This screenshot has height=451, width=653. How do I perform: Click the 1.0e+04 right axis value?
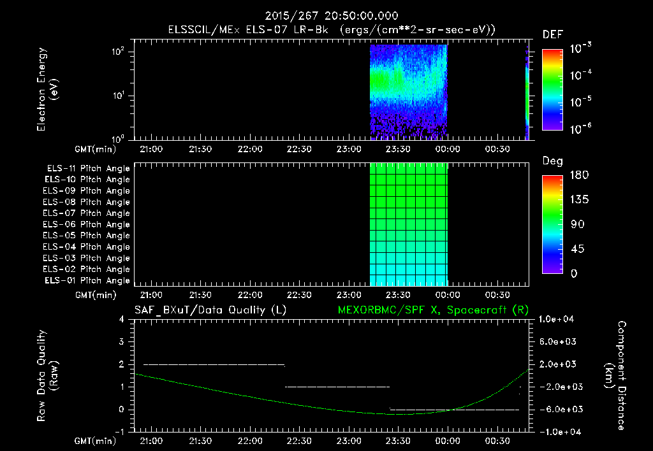pos(556,319)
